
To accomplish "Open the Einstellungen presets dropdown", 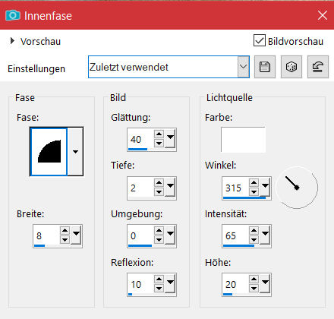I will (x=243, y=67).
